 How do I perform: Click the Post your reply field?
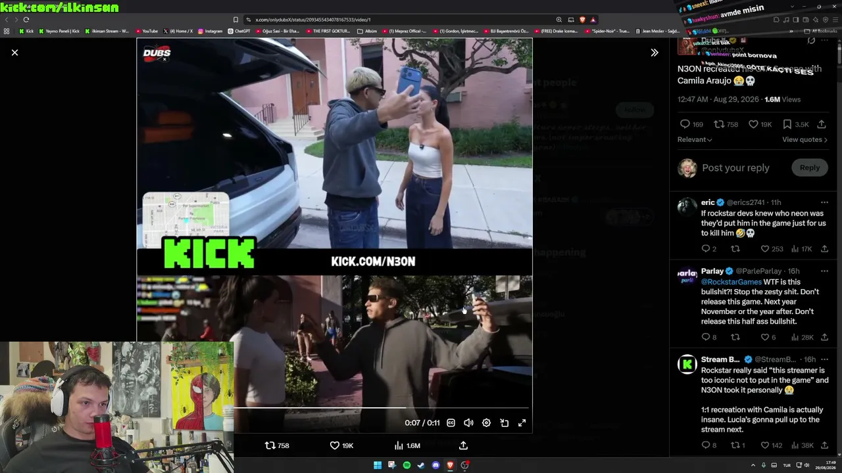[x=735, y=168]
